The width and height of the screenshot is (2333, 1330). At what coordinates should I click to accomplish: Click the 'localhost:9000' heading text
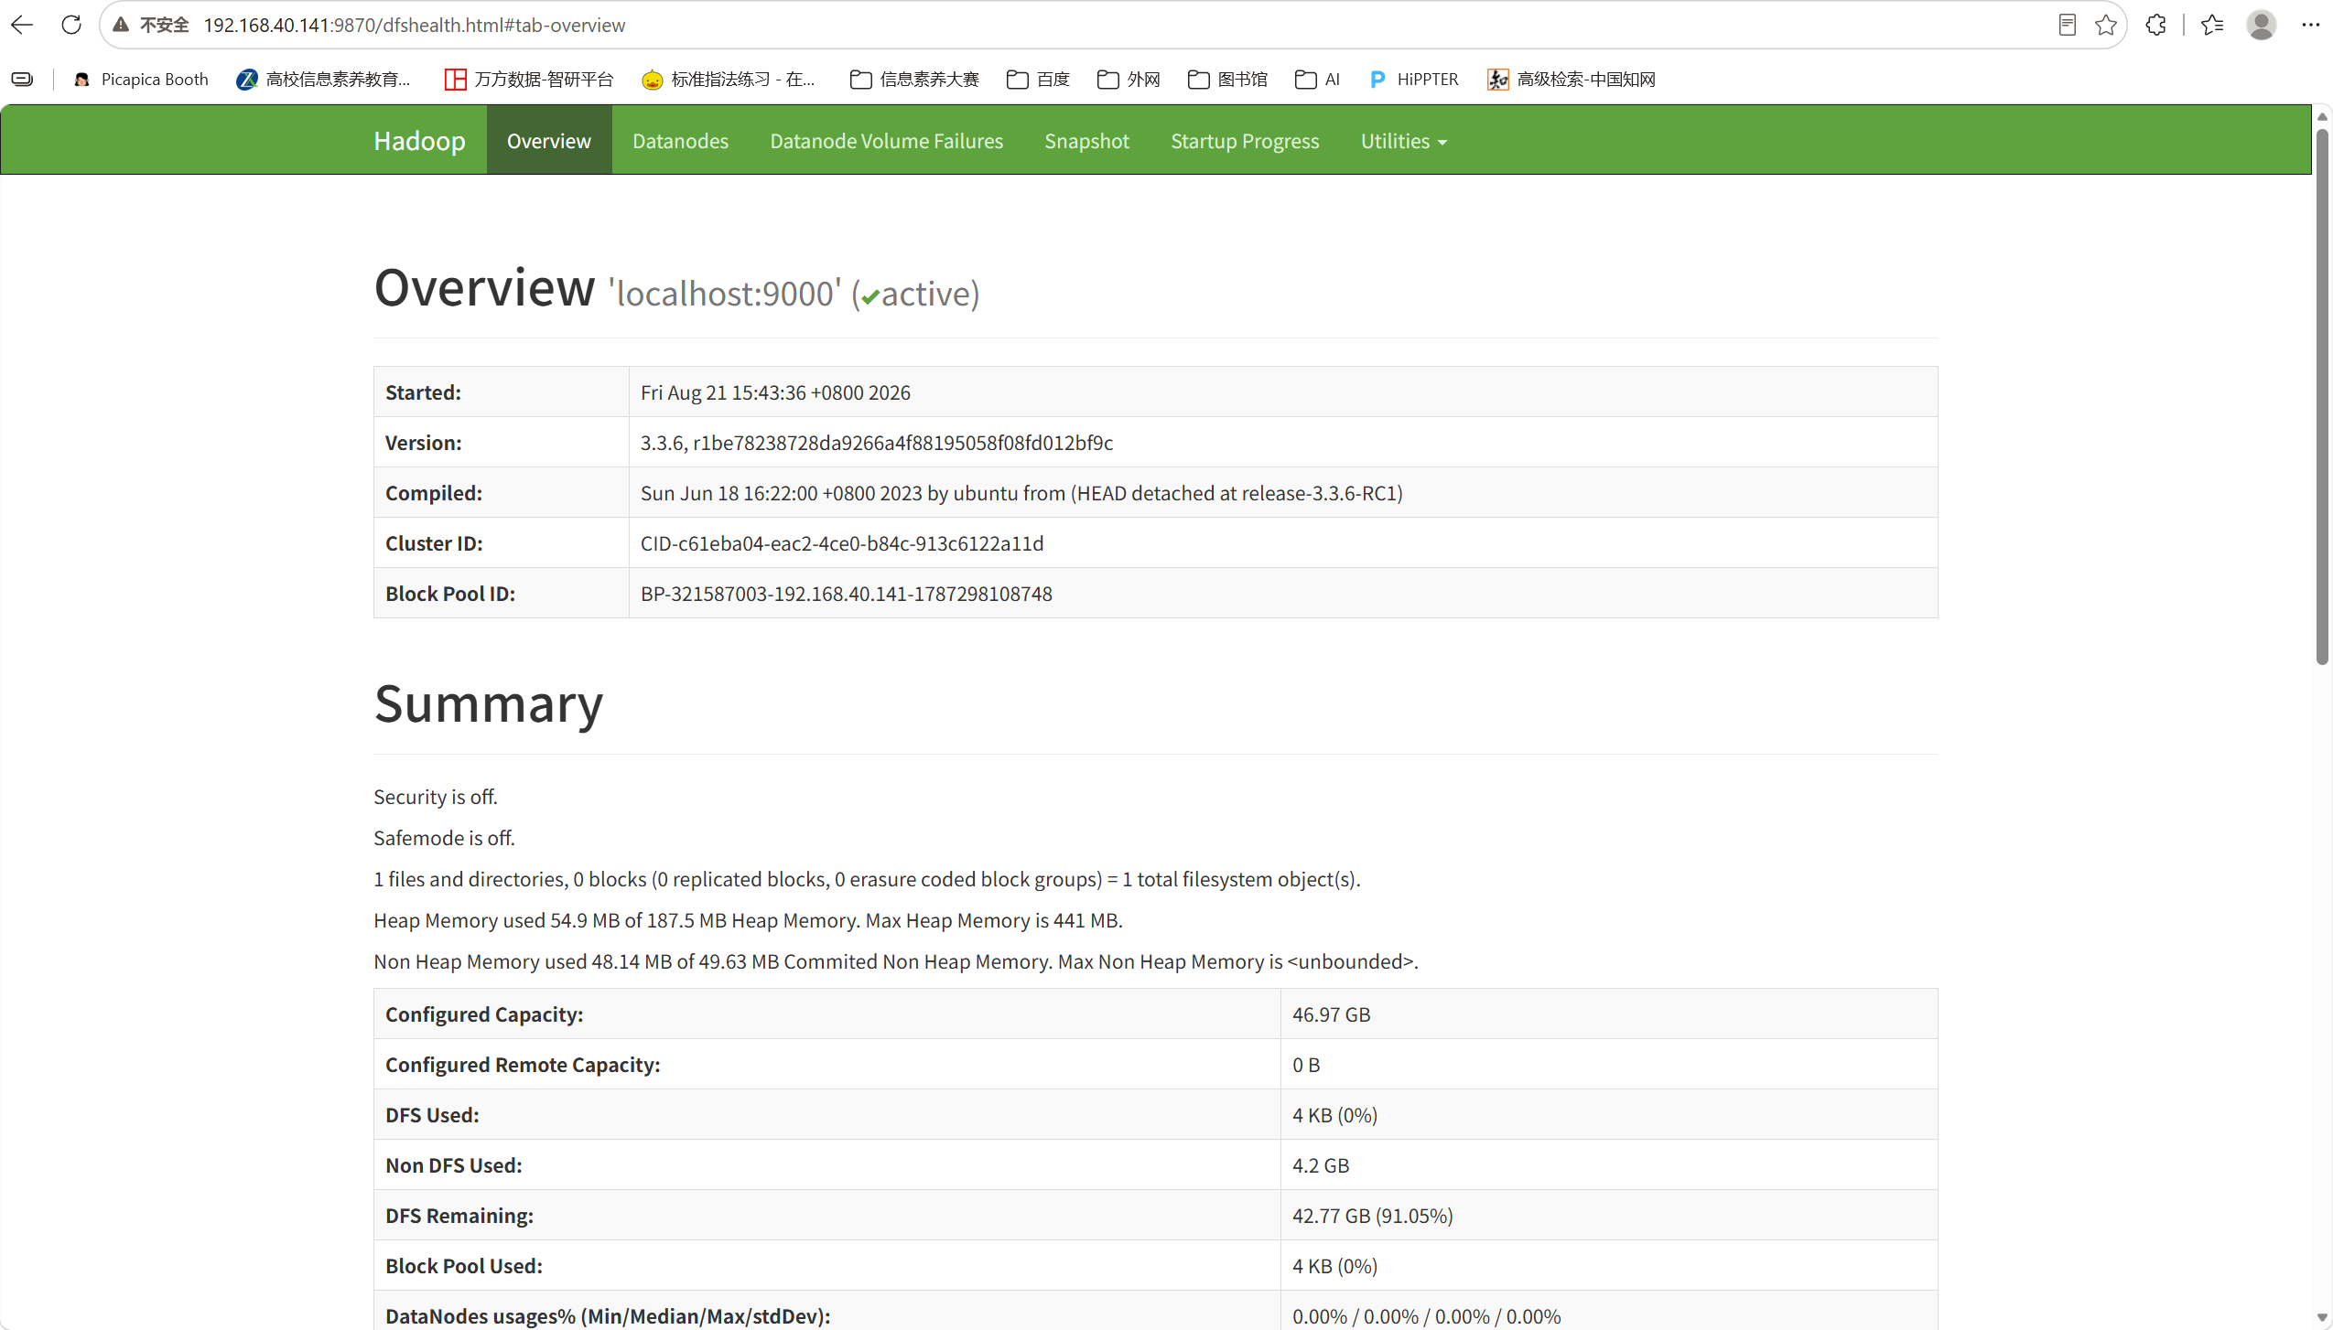tap(725, 294)
